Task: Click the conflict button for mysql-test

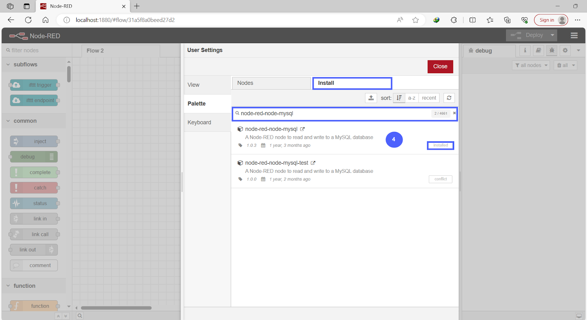Action: tap(440, 179)
